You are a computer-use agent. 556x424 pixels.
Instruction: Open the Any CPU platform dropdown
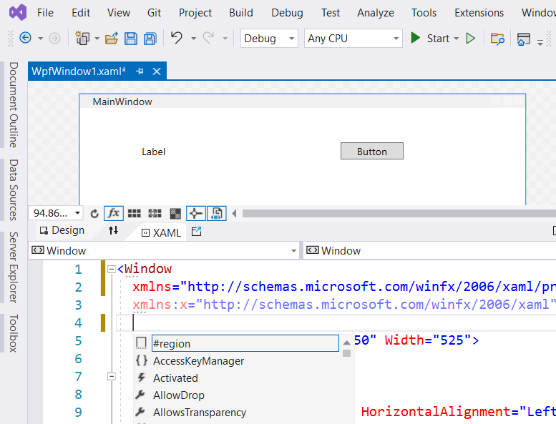tap(353, 39)
